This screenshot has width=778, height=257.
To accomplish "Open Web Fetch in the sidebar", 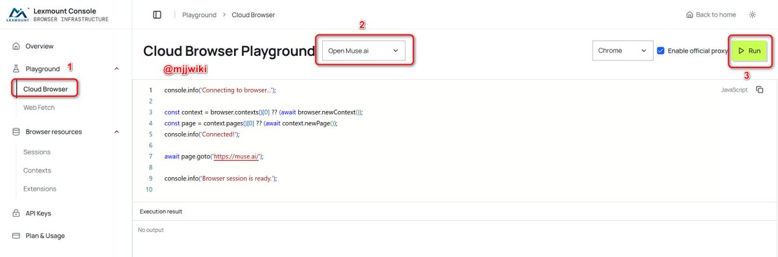I will (38, 107).
